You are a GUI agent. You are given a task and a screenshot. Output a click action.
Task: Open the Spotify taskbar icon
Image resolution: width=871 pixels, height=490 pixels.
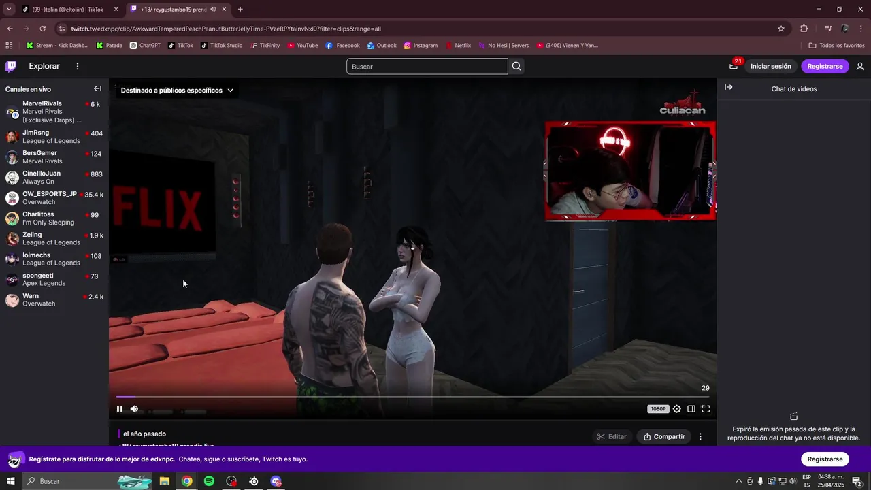(209, 481)
